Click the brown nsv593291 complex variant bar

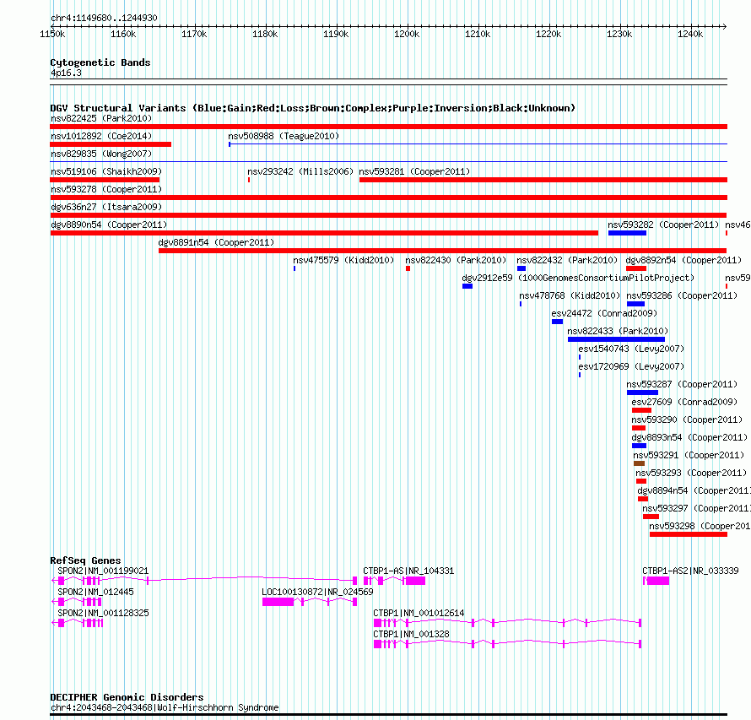[x=639, y=463]
